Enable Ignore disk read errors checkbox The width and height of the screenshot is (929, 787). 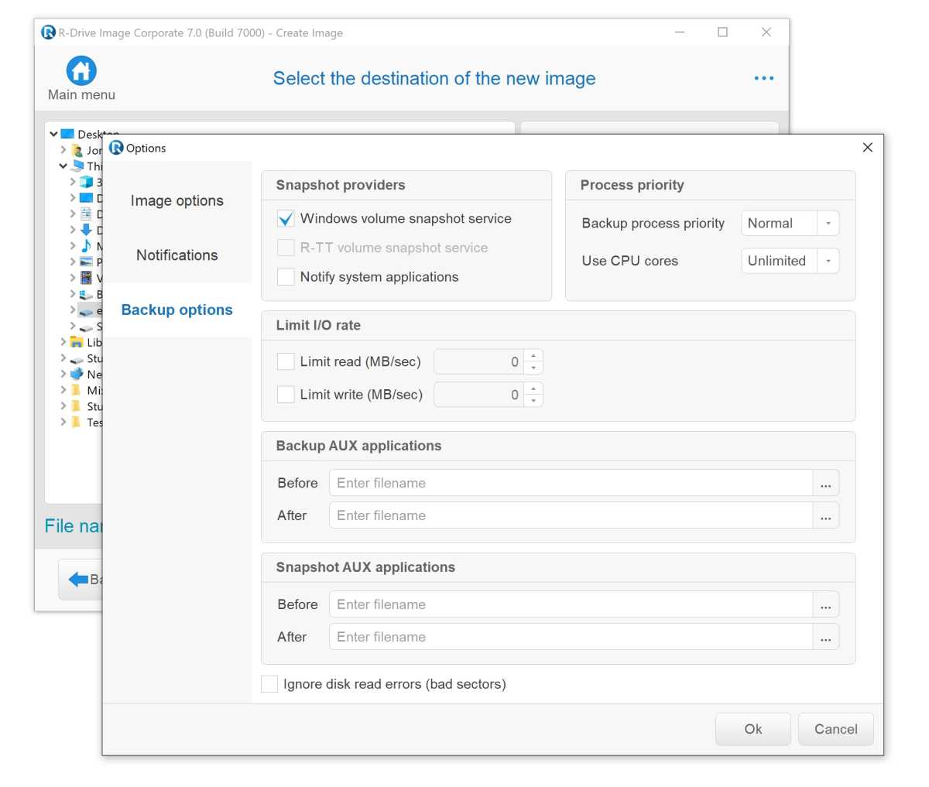(269, 684)
